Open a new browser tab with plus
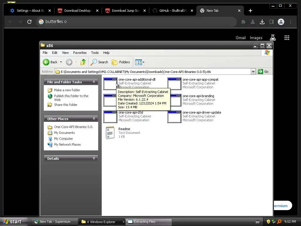Viewport: 301px width, 226px height. coord(250,11)
